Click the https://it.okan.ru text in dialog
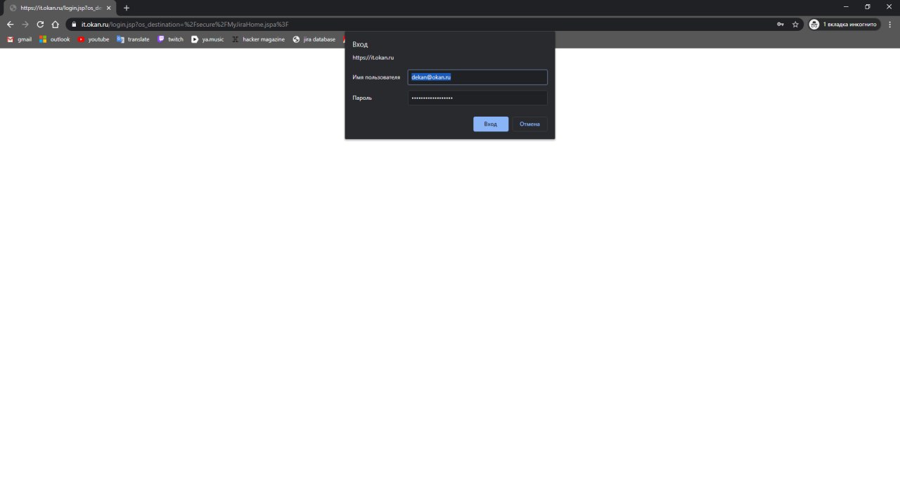Image resolution: width=900 pixels, height=487 pixels. point(373,58)
